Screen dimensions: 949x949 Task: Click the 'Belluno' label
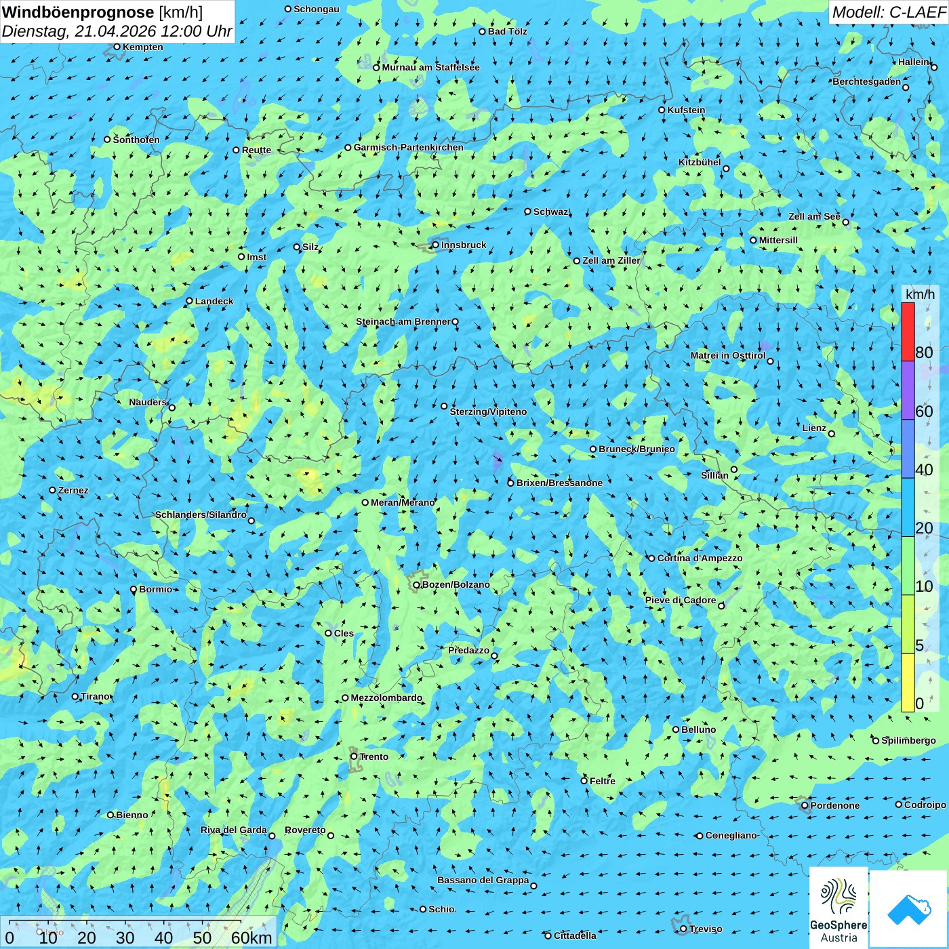pyautogui.click(x=698, y=729)
